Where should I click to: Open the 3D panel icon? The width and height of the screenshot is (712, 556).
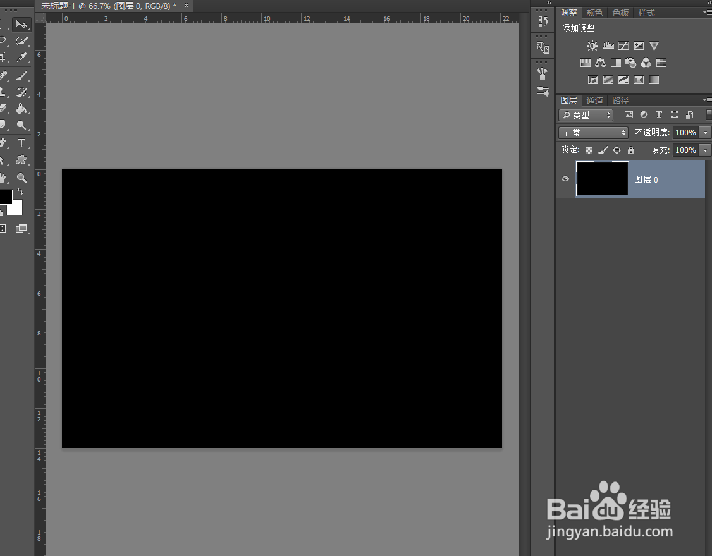[x=543, y=47]
